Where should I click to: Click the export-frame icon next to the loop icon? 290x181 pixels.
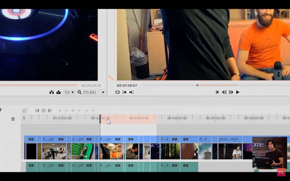click(124, 92)
